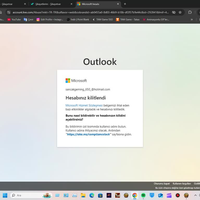Open Edit Profile Instagram bookmark

[x=50, y=20]
